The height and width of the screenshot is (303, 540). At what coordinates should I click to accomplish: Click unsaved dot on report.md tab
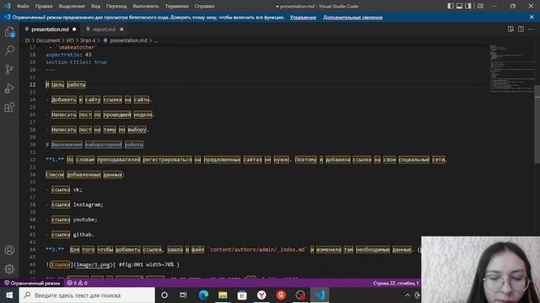(x=121, y=29)
